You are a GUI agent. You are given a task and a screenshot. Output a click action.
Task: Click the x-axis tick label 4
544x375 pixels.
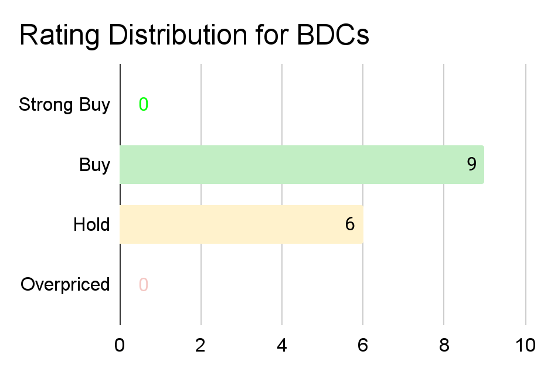click(x=282, y=345)
